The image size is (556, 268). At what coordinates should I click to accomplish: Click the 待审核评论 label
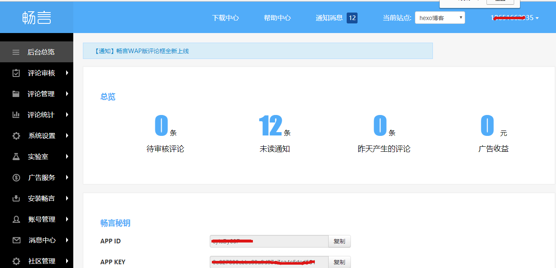coord(165,149)
